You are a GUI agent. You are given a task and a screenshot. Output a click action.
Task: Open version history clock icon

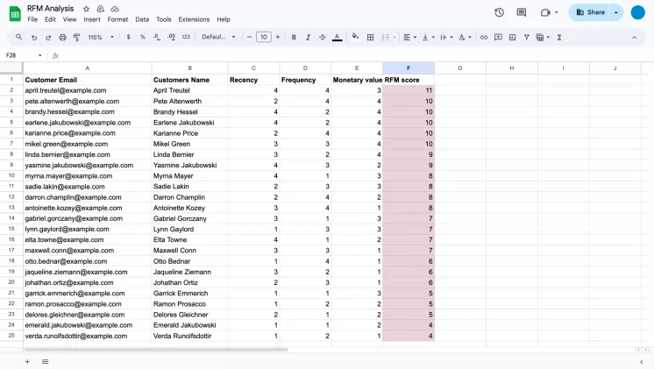499,12
